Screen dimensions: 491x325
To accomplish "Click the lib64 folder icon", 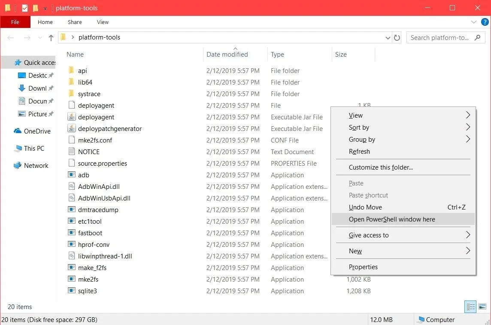I will click(x=71, y=82).
